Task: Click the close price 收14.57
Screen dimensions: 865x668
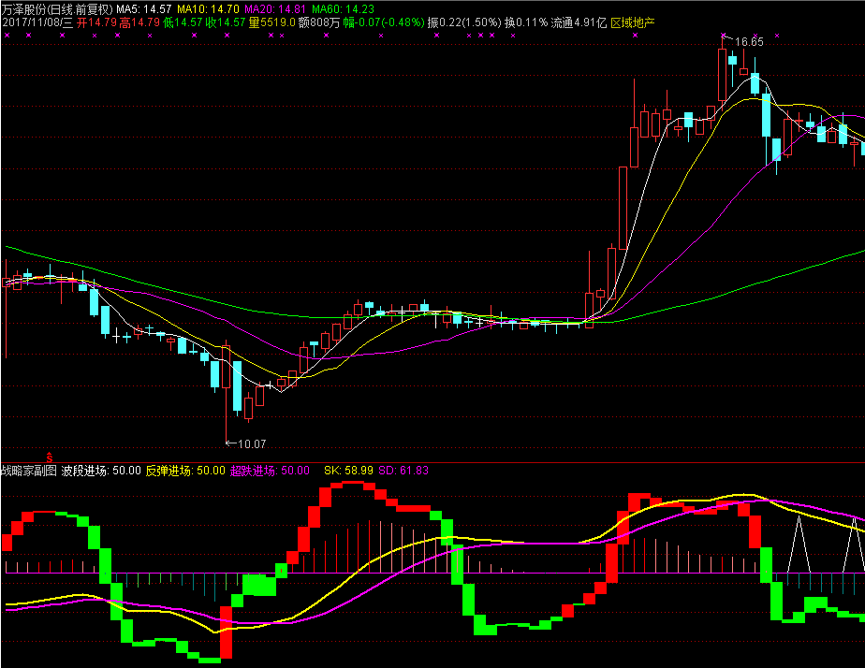Action: pyautogui.click(x=225, y=22)
